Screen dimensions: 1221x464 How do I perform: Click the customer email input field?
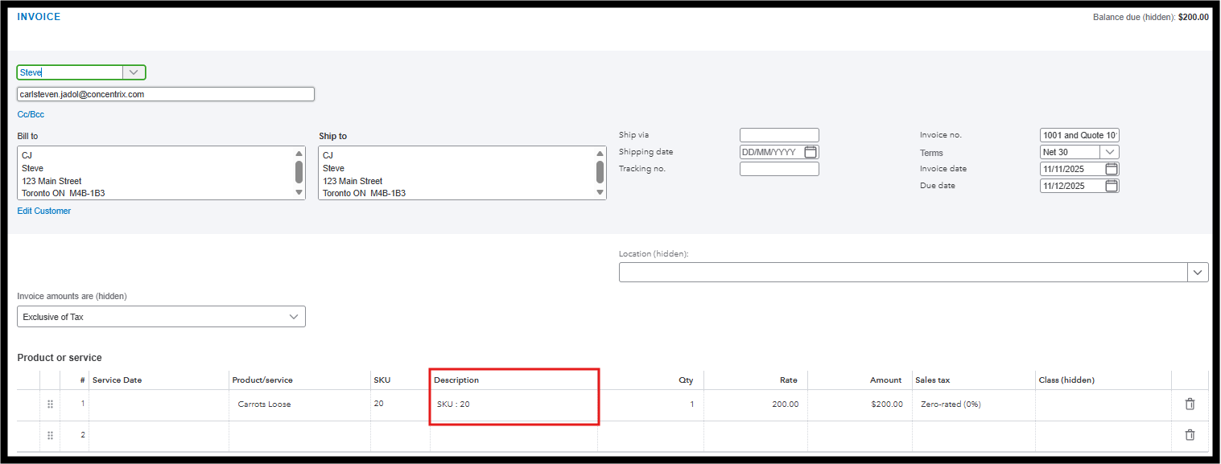point(165,94)
